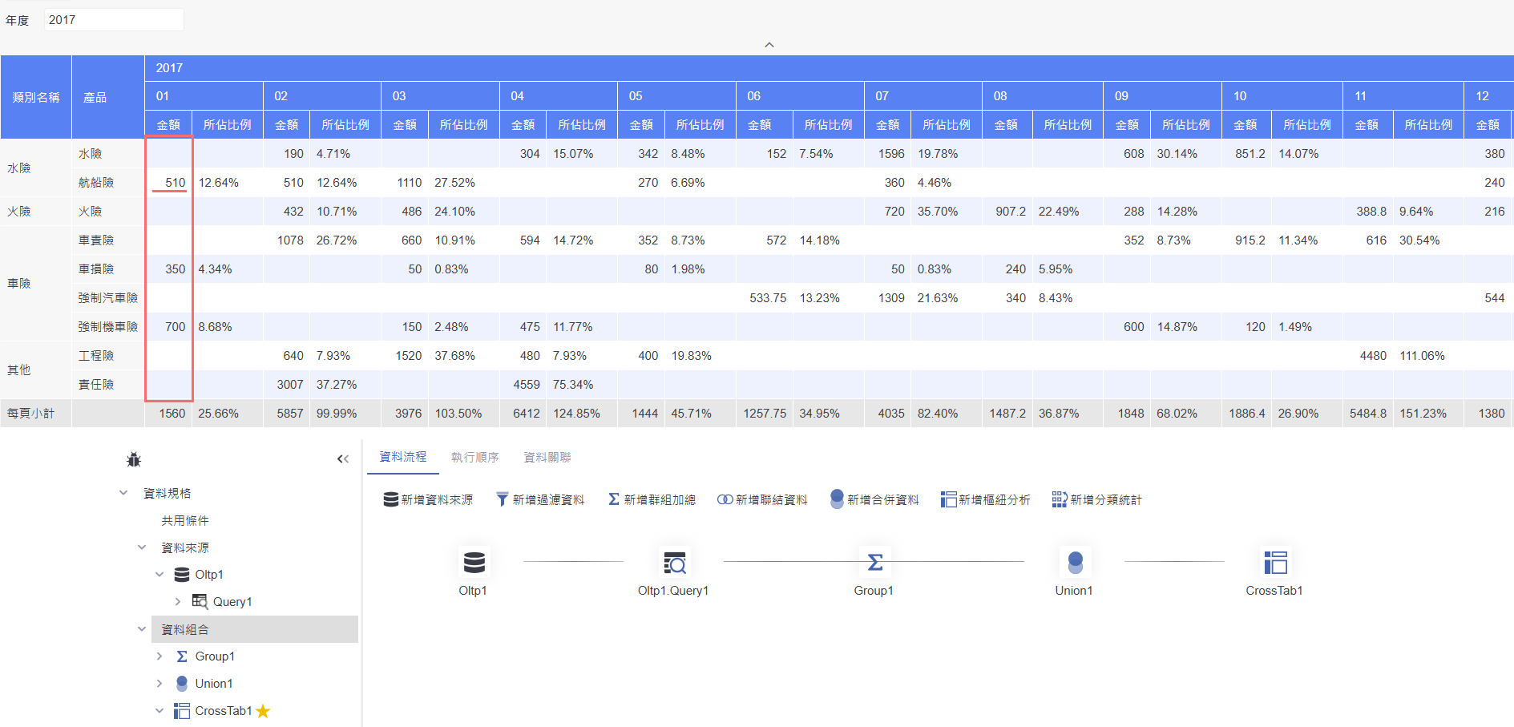Click 新增樞紐分析 pivot button
Image resolution: width=1514 pixels, height=727 pixels.
coord(986,499)
